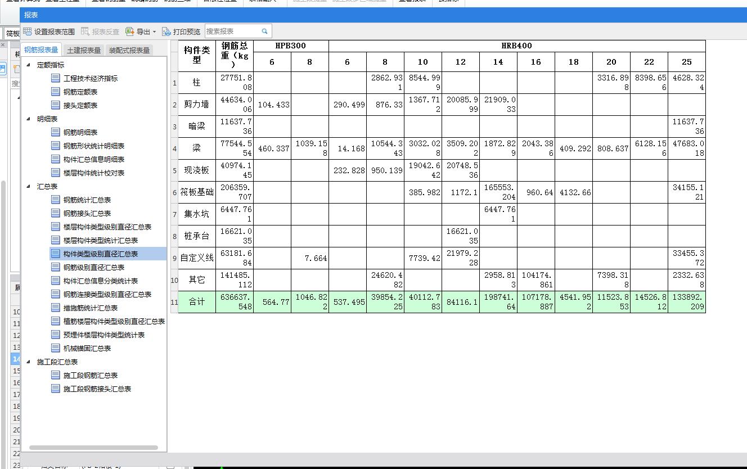Select the 自定义线 row label
Screen dimensions: 747x469
pyautogui.click(x=197, y=258)
